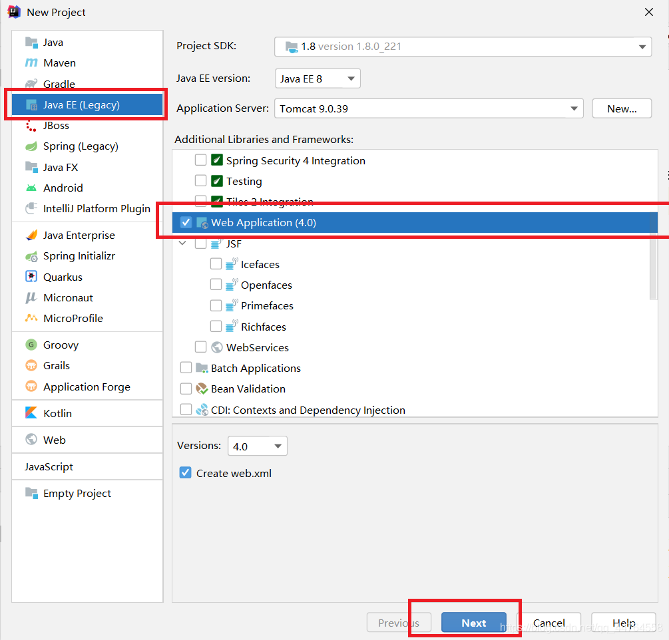
Task: Select Spring Initializr project type
Action: coord(87,256)
